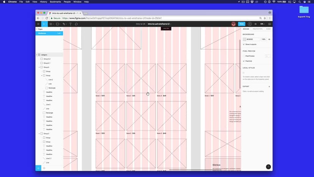Select the Text tool
The image size is (314, 177).
[x=70, y=24]
